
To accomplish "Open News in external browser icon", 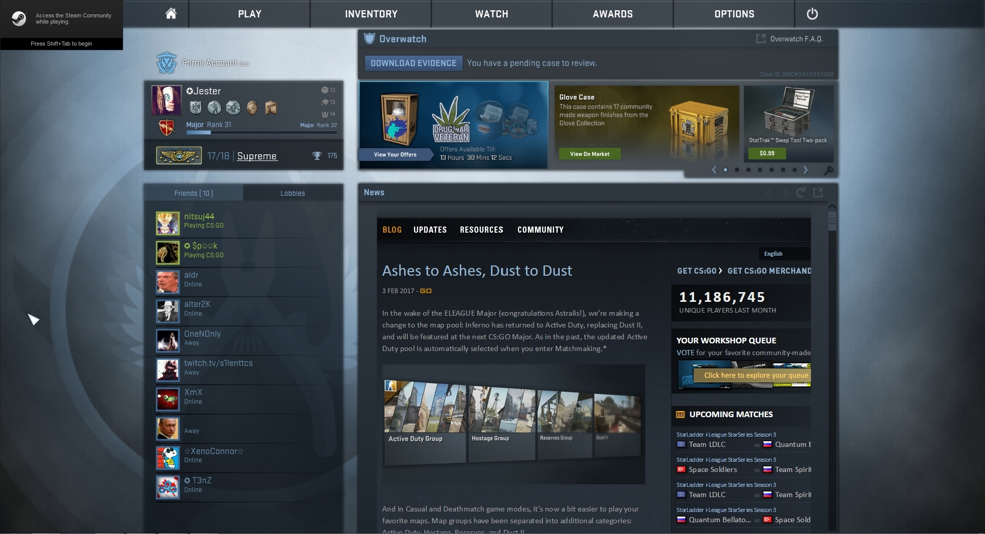I will coord(818,192).
